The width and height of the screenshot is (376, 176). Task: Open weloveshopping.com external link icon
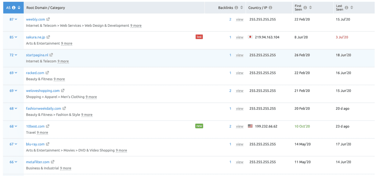point(62,90)
